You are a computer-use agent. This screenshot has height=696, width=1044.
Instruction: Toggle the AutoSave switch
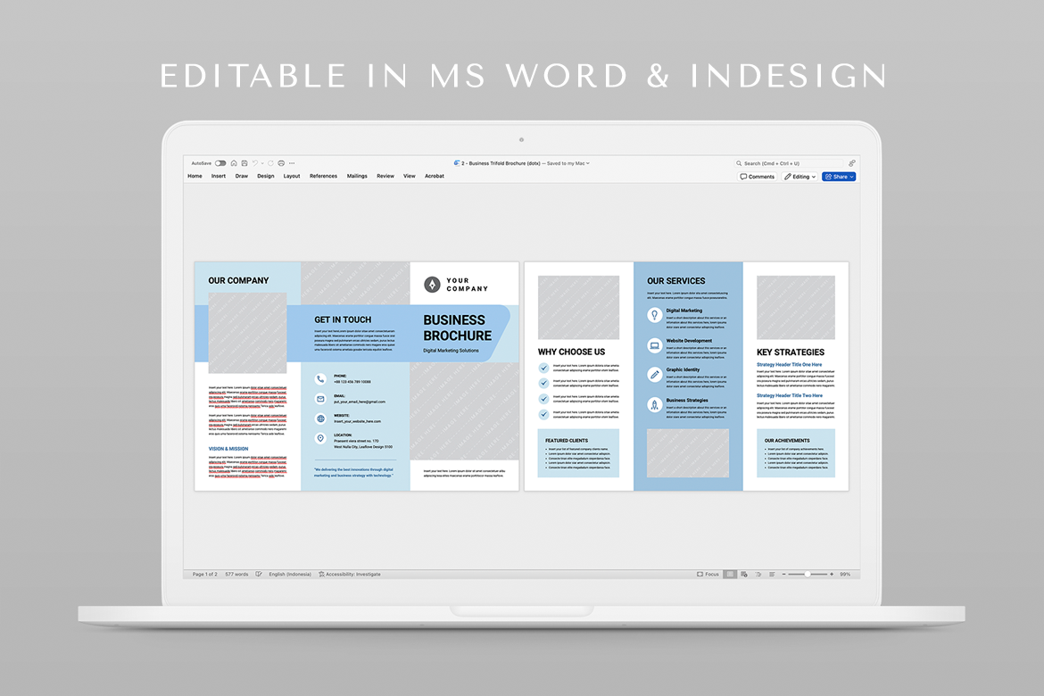[x=220, y=163]
